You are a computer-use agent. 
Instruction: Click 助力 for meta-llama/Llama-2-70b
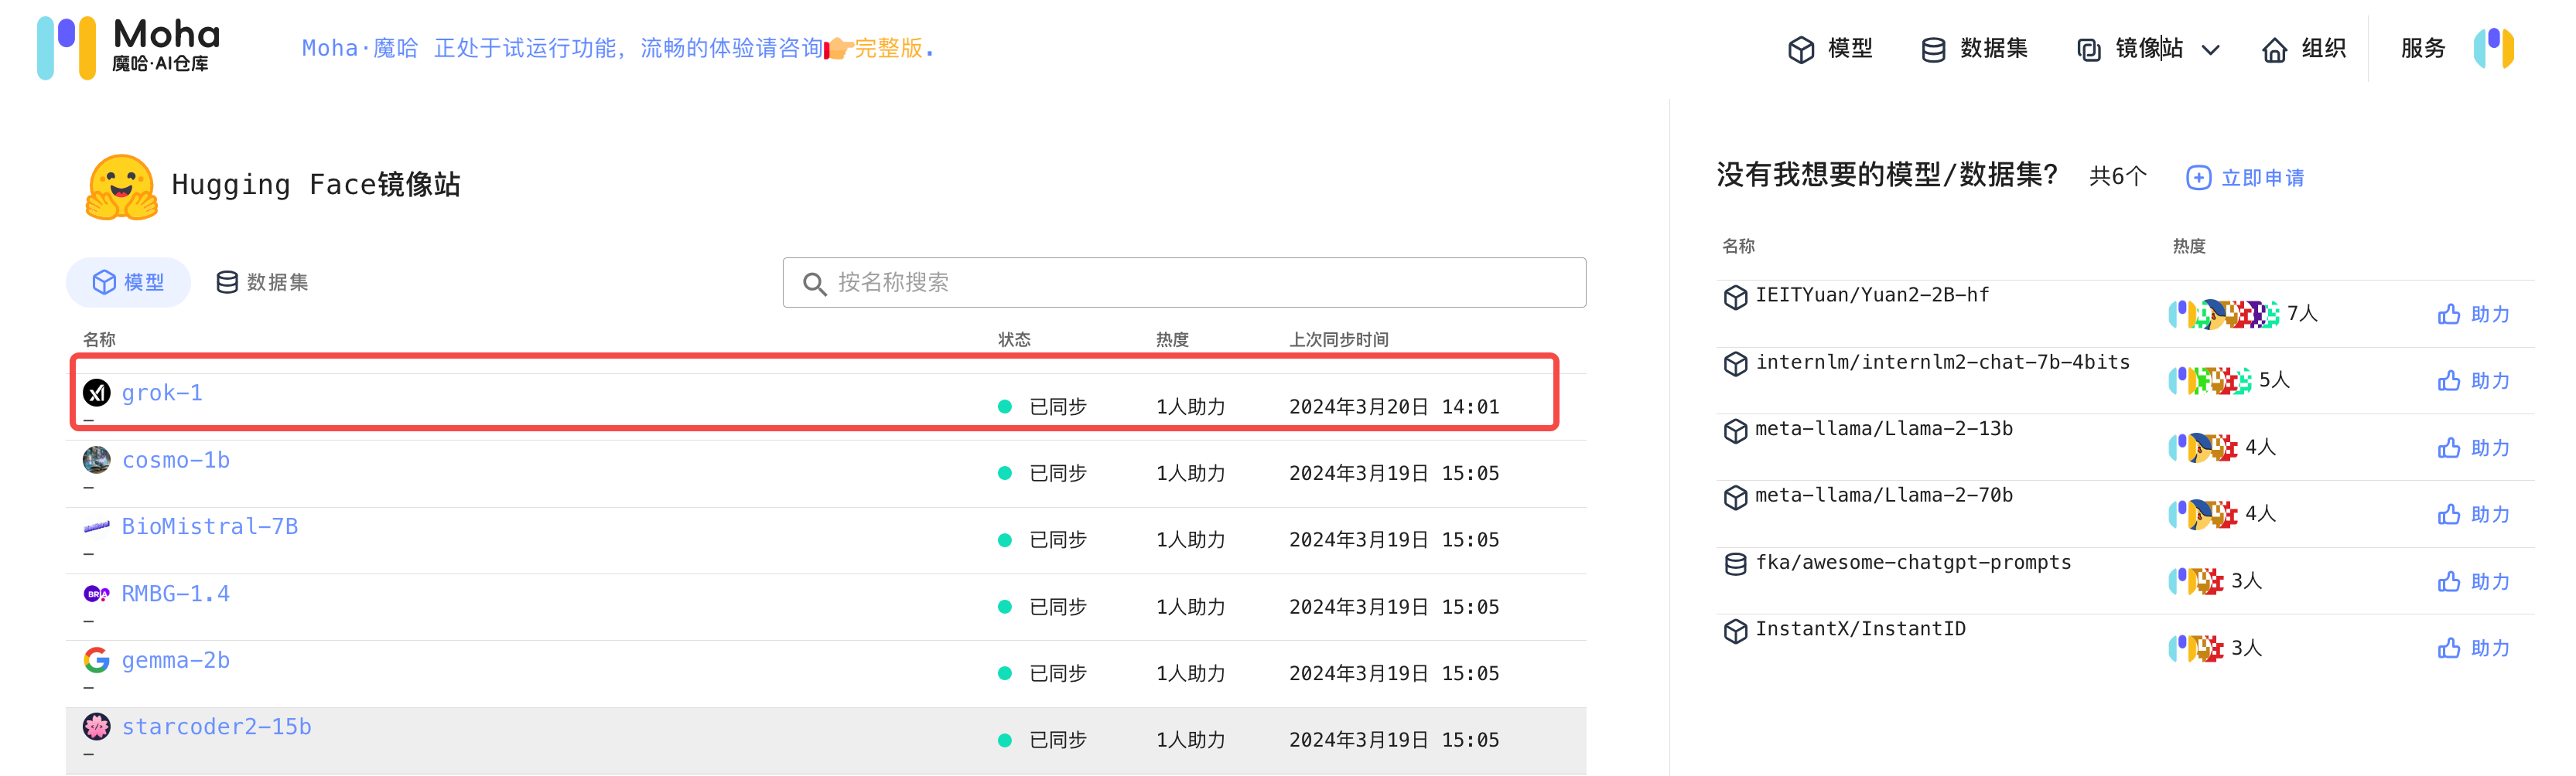pos(2474,514)
